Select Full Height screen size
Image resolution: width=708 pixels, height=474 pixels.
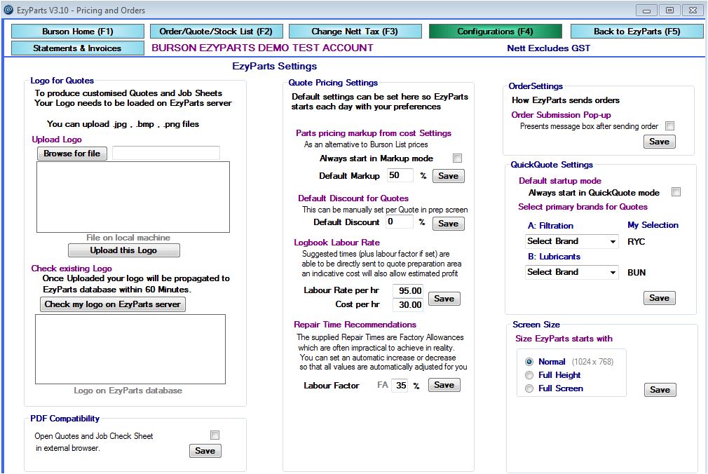529,375
